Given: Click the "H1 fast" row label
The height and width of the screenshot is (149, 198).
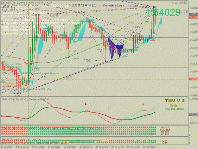Looking at the screenshot, I should [x=165, y=132].
